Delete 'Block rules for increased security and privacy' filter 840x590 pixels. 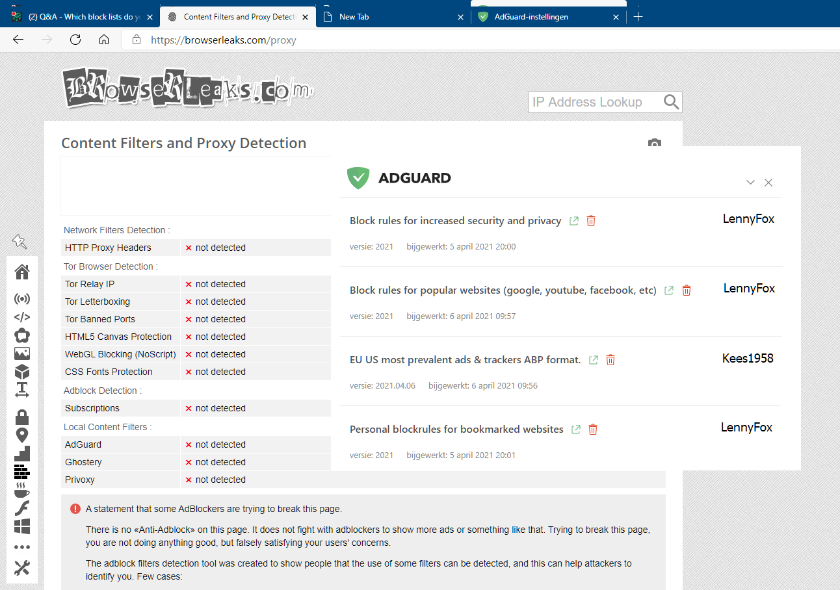click(x=591, y=221)
